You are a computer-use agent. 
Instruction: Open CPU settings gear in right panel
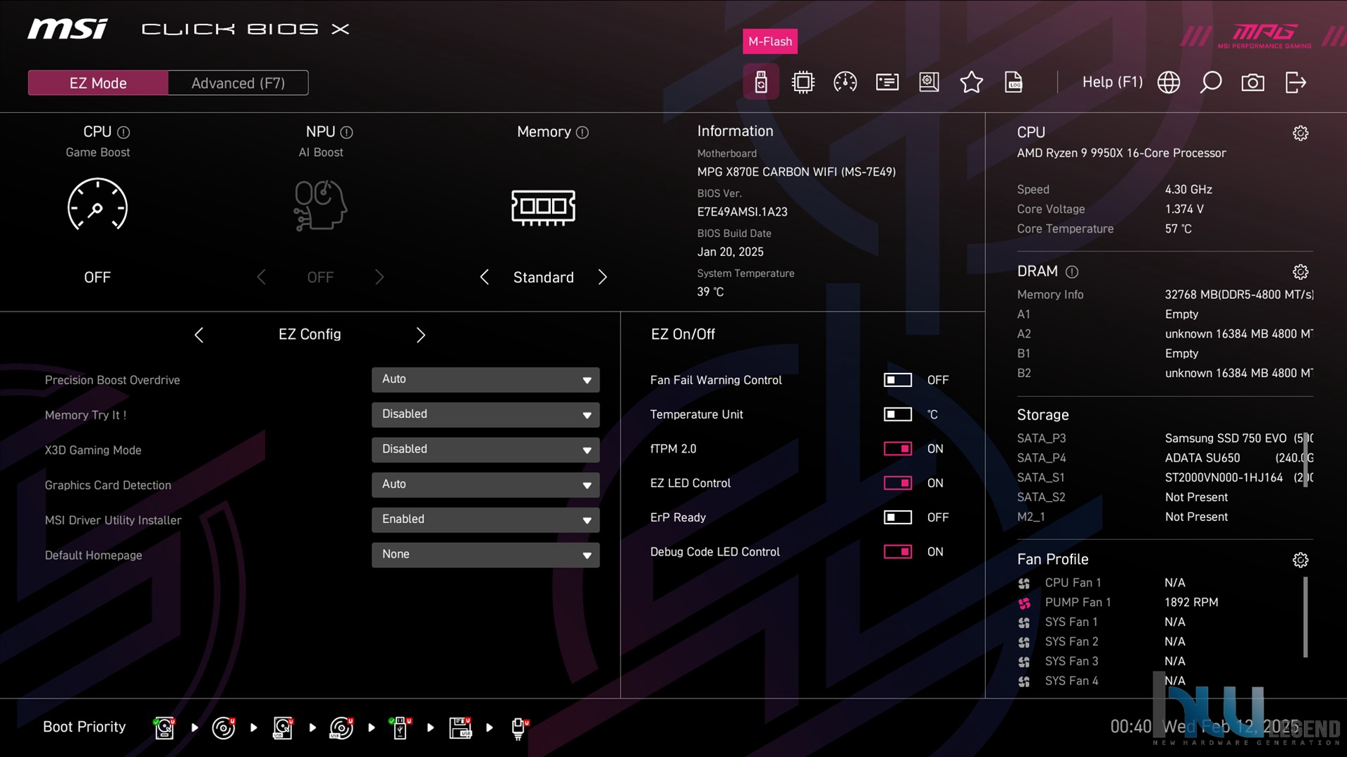coord(1300,133)
